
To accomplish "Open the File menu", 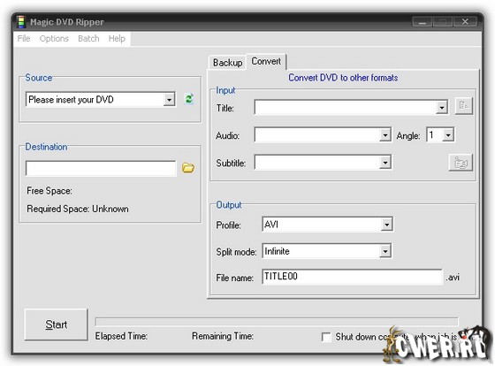I will 24,39.
